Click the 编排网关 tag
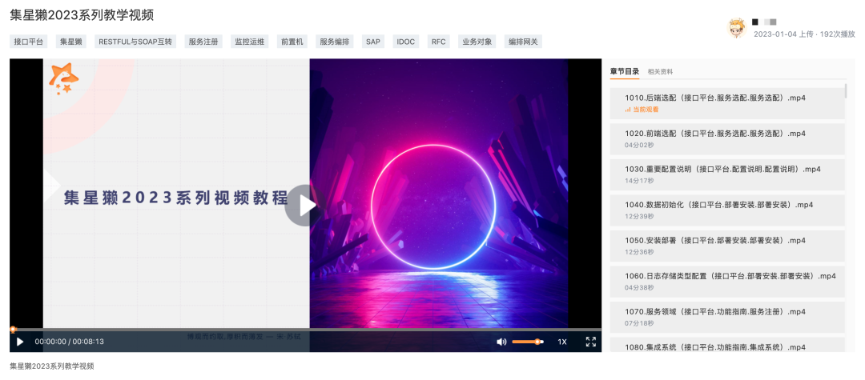This screenshot has height=380, width=865. click(523, 42)
